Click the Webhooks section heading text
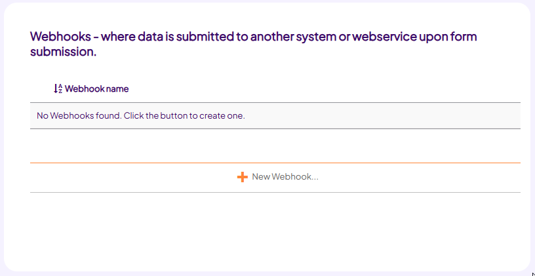This screenshot has height=276, width=535. coord(254,45)
